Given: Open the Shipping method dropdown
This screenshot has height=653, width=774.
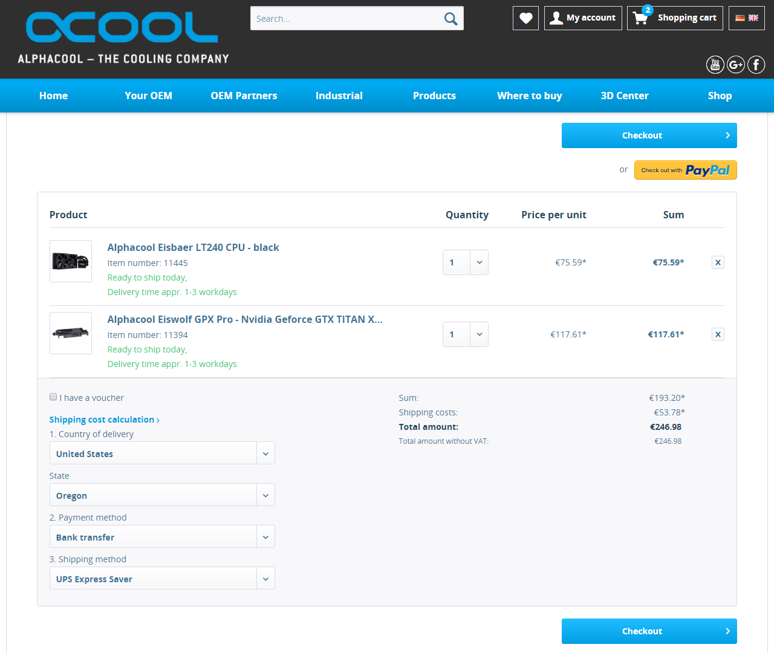Looking at the screenshot, I should coord(162,579).
